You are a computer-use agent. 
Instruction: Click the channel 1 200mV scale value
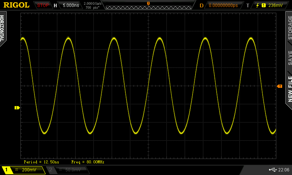(29, 170)
